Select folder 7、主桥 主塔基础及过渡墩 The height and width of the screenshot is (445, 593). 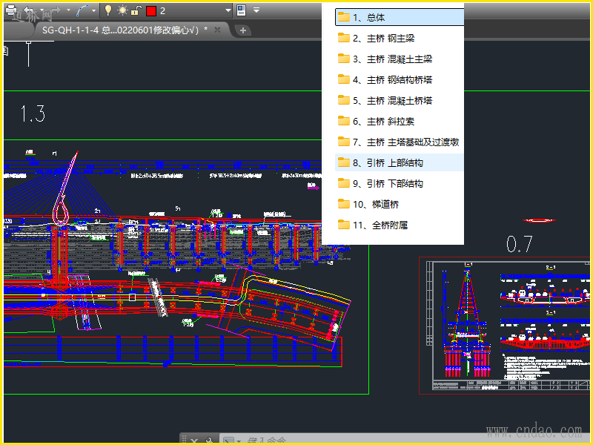(400, 142)
